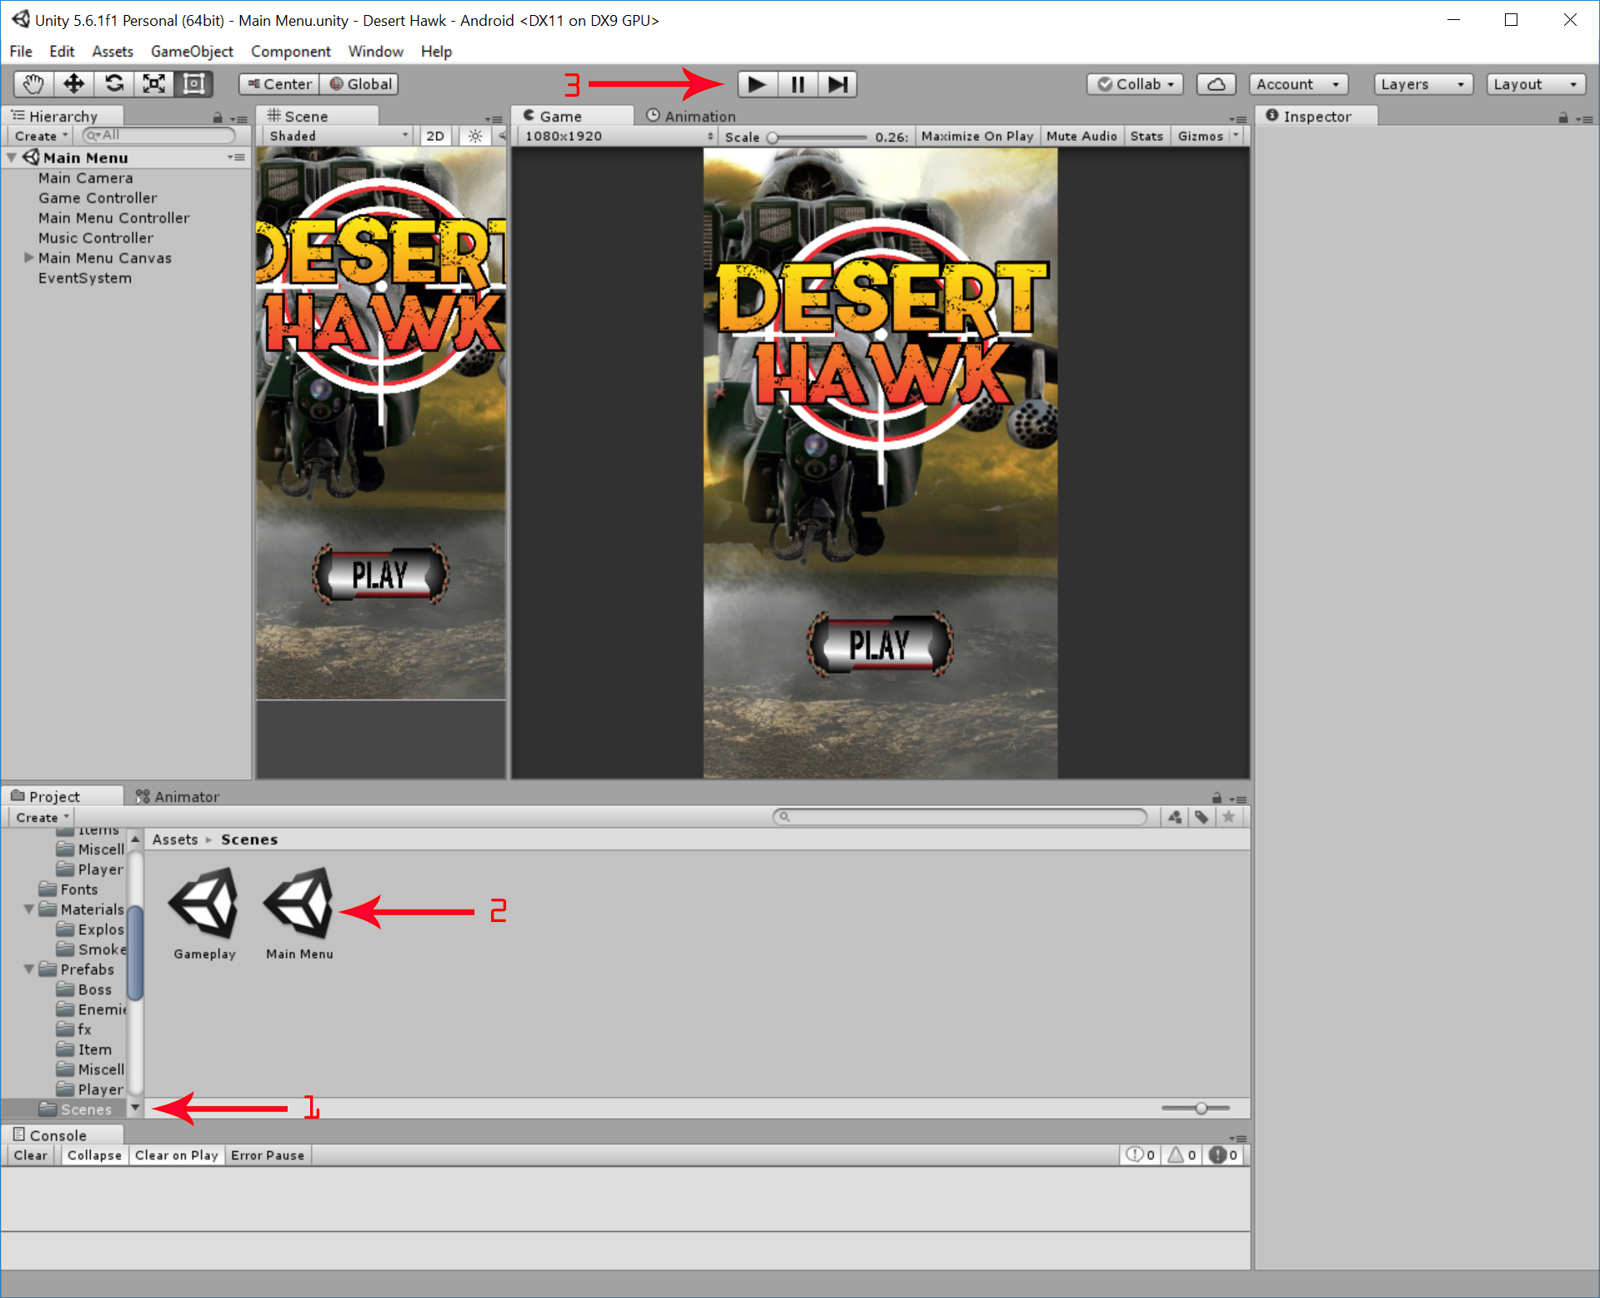Click the Play button to run the game
1600x1298 pixels.
pos(757,84)
